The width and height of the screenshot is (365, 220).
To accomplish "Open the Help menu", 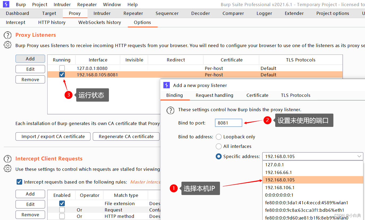I will pos(133,5).
